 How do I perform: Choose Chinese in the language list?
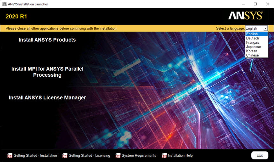[x=256, y=55]
